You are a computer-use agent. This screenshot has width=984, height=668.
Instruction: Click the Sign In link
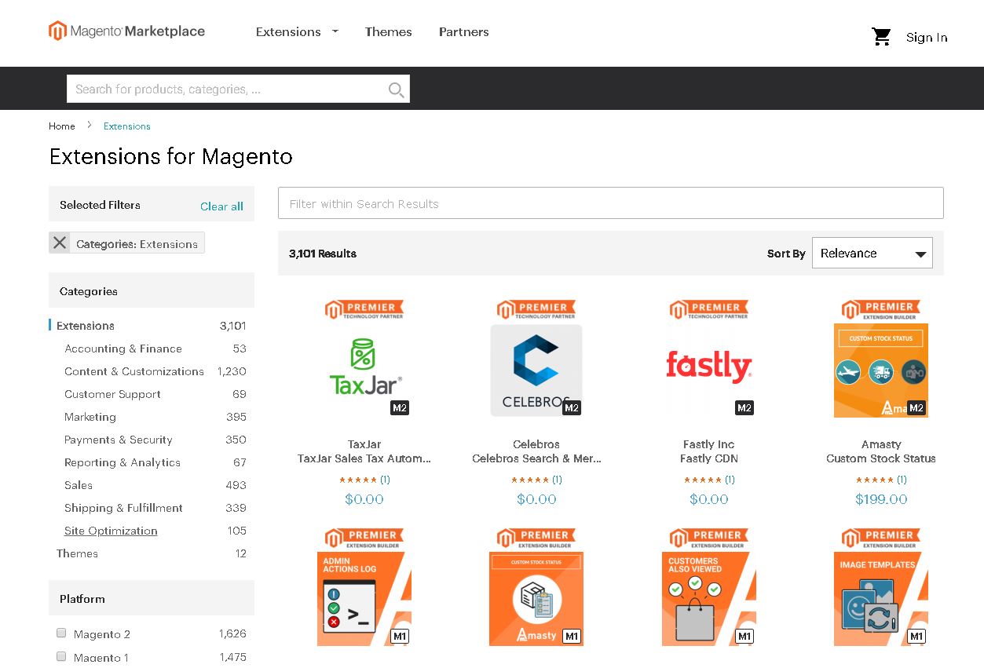coord(926,38)
